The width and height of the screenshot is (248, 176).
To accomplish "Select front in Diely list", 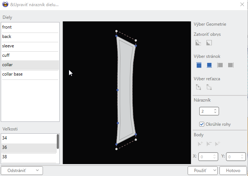I will pyautogui.click(x=30, y=27).
